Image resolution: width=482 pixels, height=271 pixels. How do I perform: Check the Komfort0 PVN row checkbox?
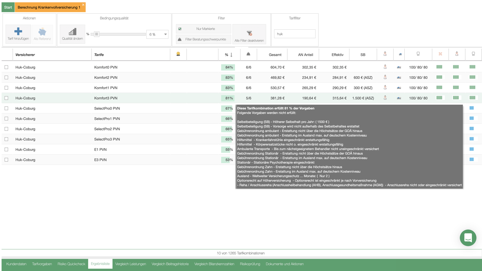[6, 67]
